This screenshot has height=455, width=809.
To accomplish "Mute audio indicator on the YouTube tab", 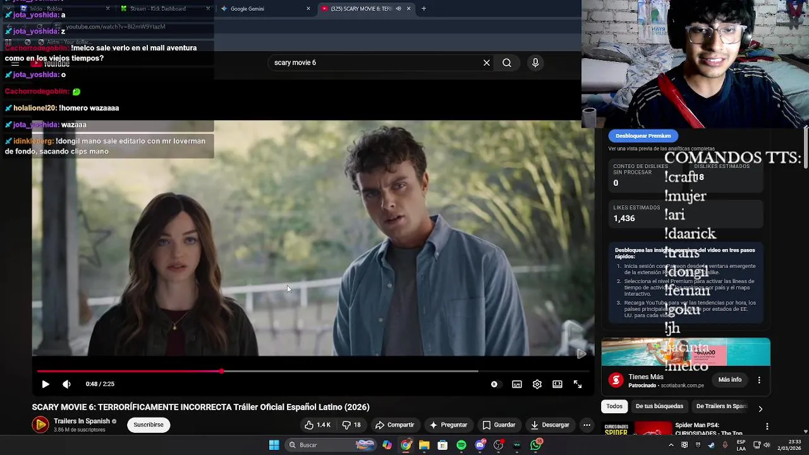I will click(398, 9).
